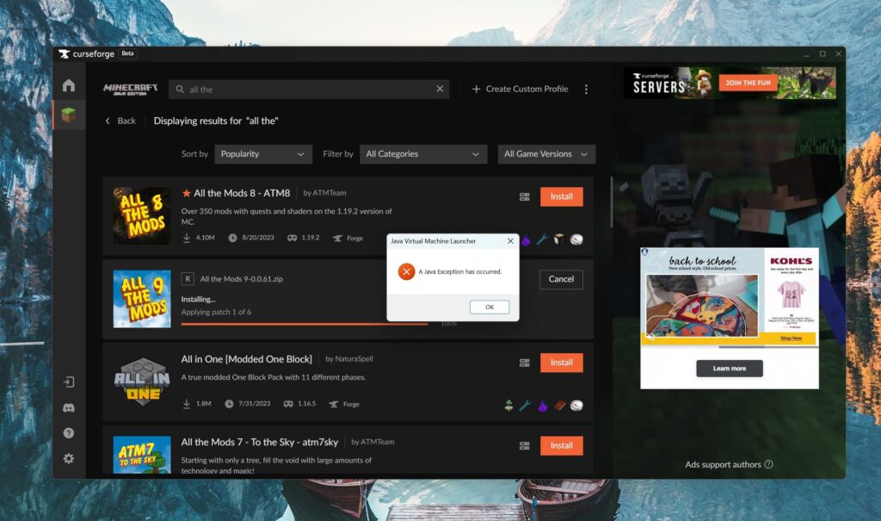
Task: Click the search magnifier icon
Action: point(180,90)
